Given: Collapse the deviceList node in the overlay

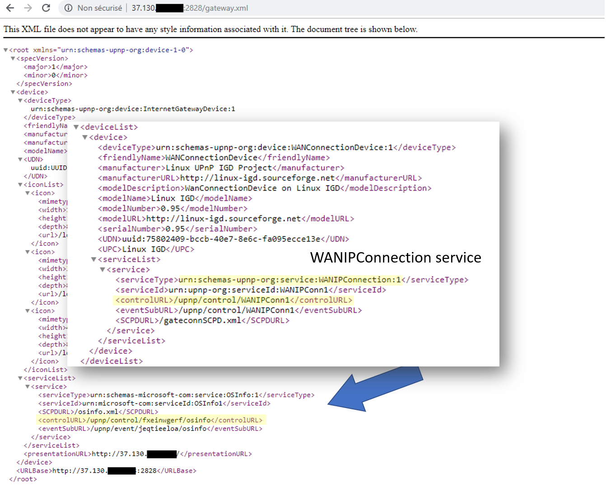Looking at the screenshot, I should tap(76, 127).
